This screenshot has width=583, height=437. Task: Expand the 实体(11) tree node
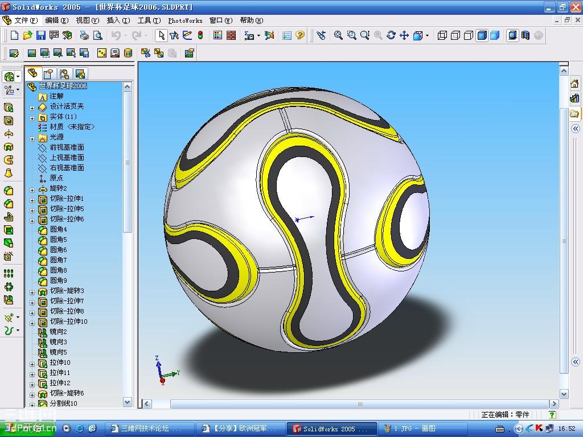32,118
